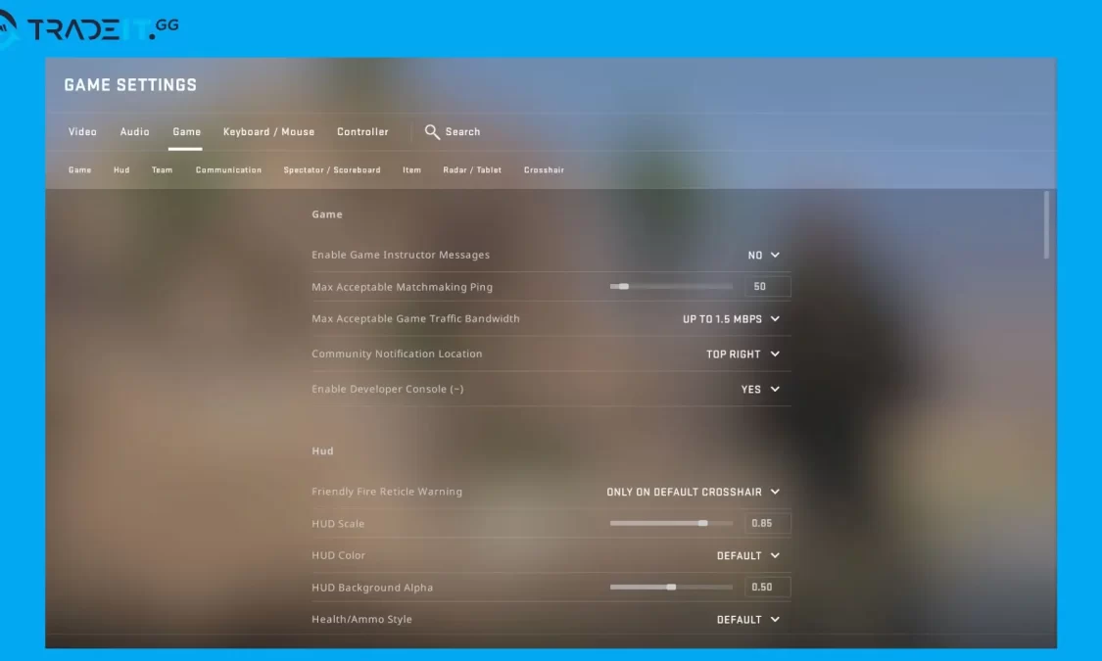Open HUD Color dropdown
The image size is (1102, 661).
[x=747, y=555]
